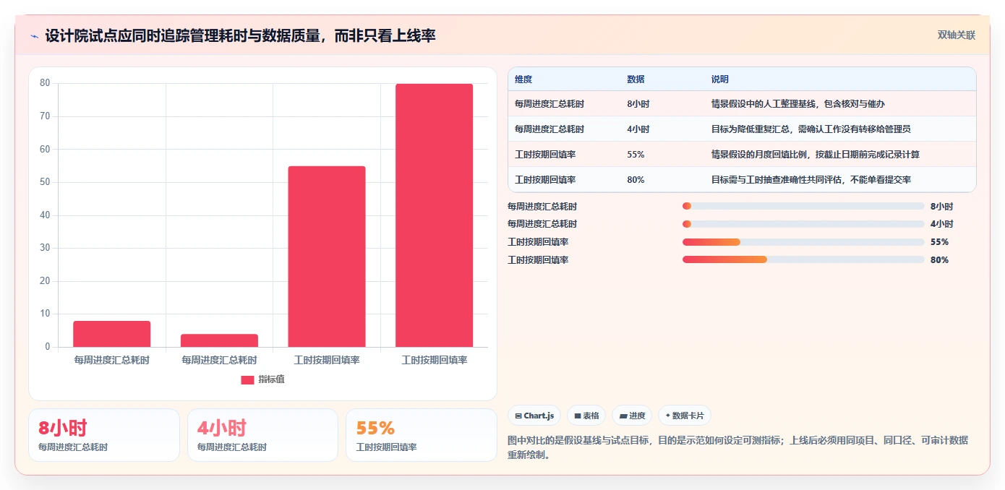Select the 表格 chip
The height and width of the screenshot is (490, 1005).
pyautogui.click(x=586, y=416)
